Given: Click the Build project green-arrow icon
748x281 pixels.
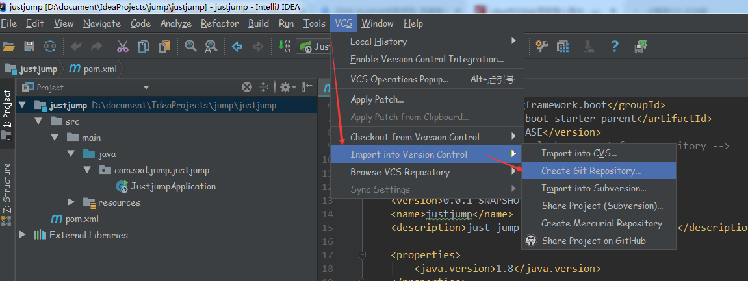Looking at the screenshot, I should pos(284,46).
